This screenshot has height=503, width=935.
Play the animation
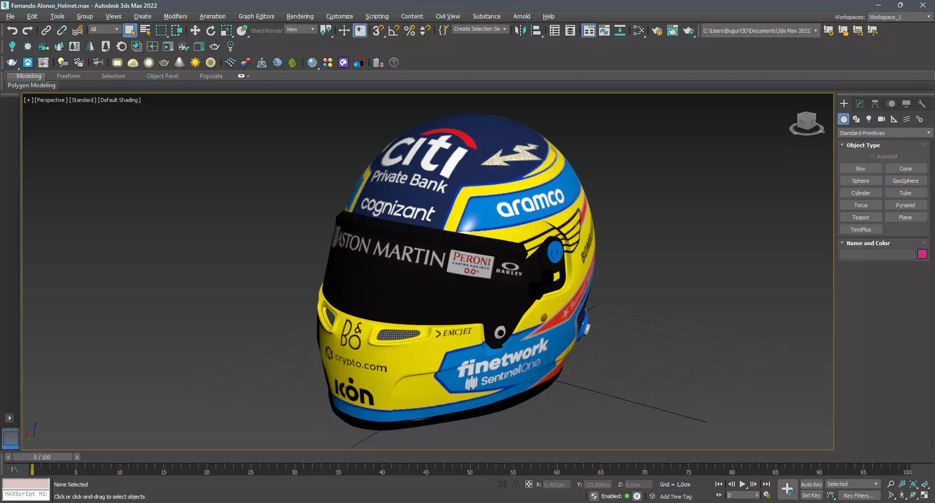coord(742,484)
